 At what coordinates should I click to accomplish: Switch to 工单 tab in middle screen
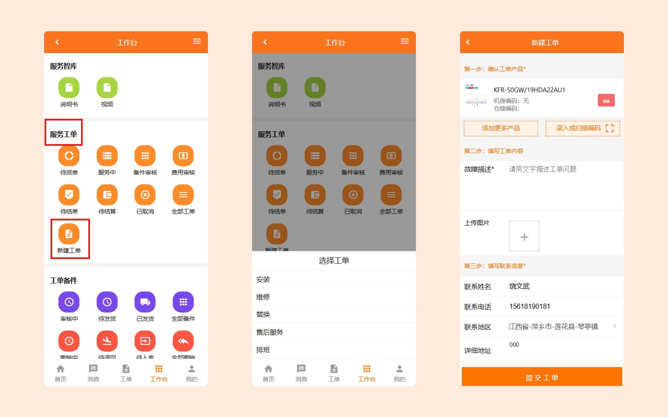coord(334,373)
